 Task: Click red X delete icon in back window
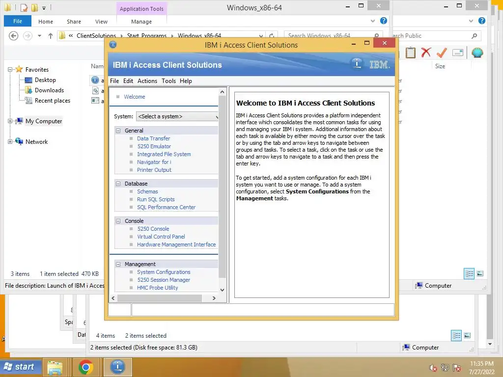426,52
